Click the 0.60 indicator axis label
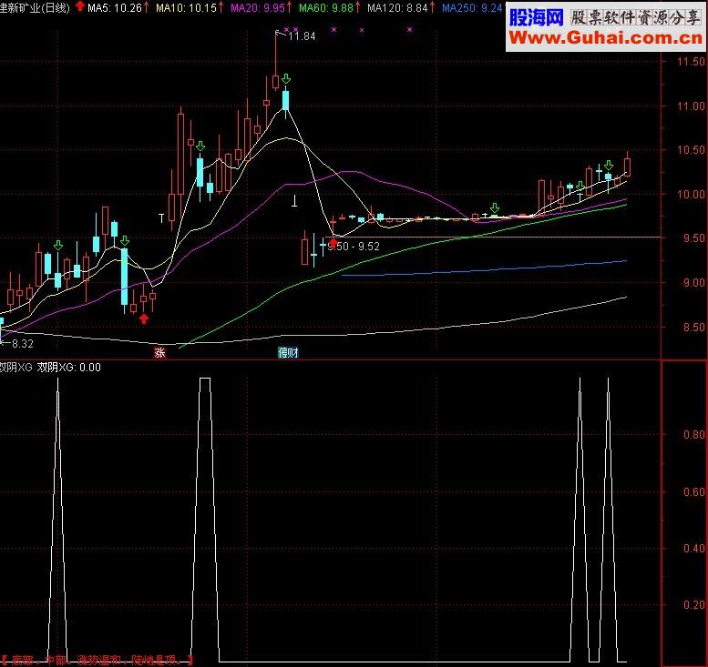The width and height of the screenshot is (708, 667). pyautogui.click(x=694, y=492)
